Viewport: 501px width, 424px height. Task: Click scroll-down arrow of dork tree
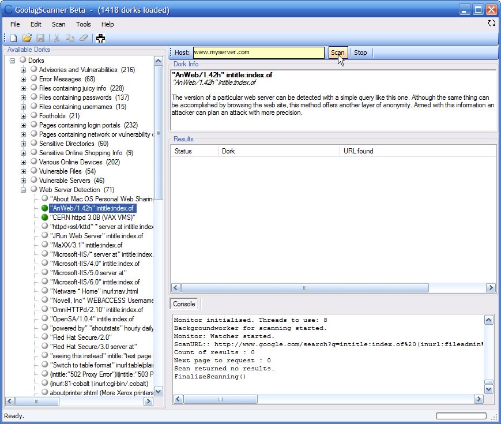159,391
